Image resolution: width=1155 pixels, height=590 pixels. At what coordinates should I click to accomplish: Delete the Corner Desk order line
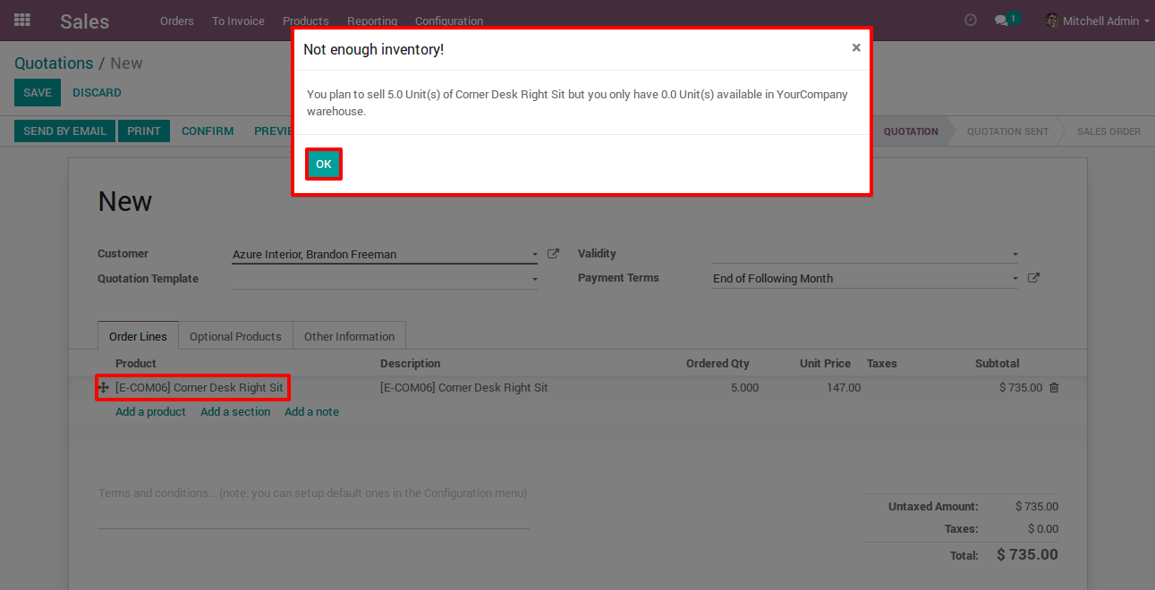(x=1054, y=387)
